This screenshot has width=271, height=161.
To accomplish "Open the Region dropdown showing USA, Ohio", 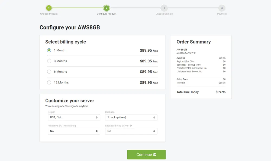I will click(74, 118).
